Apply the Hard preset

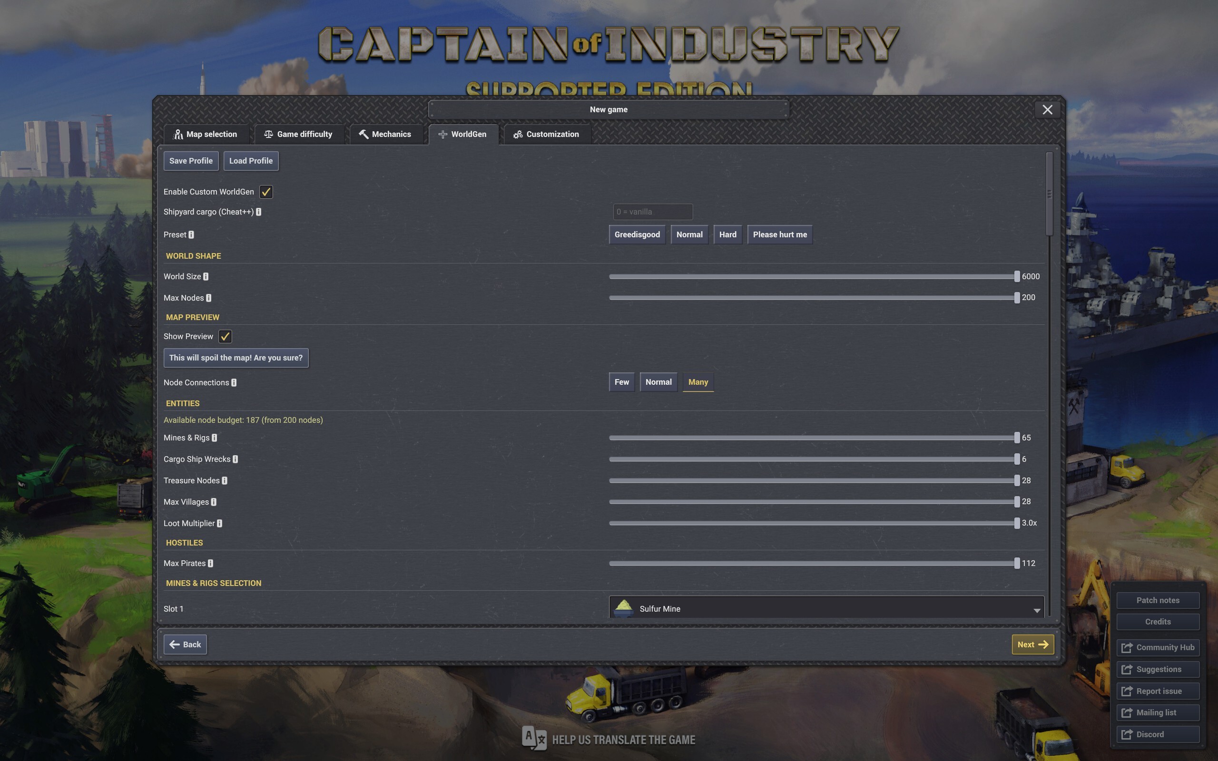[728, 234]
